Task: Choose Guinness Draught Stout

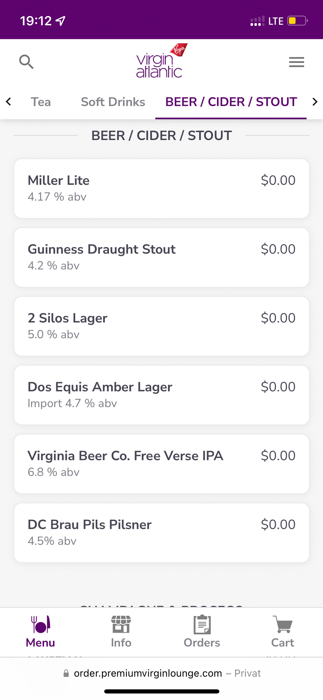Action: 161,257
